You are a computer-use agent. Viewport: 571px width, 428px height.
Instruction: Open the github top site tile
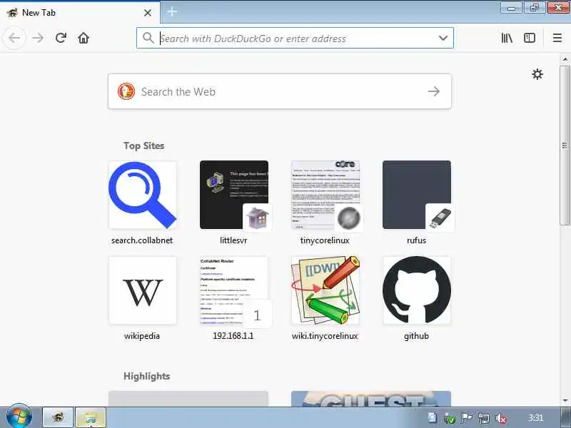tap(417, 290)
